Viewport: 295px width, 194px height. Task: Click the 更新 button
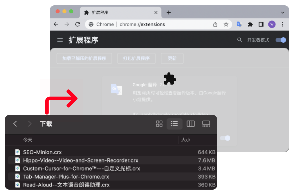coord(172,58)
